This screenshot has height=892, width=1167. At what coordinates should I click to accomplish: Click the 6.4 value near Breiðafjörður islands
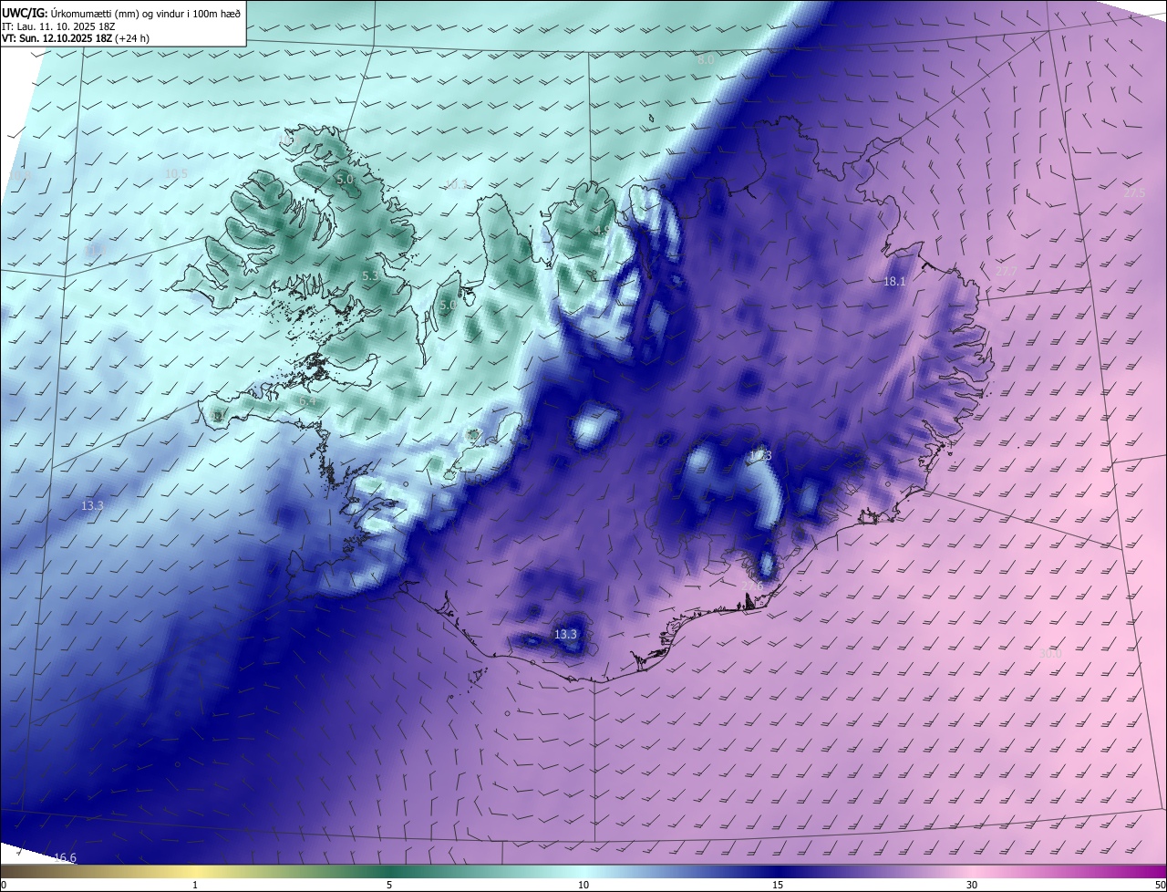coord(308,401)
